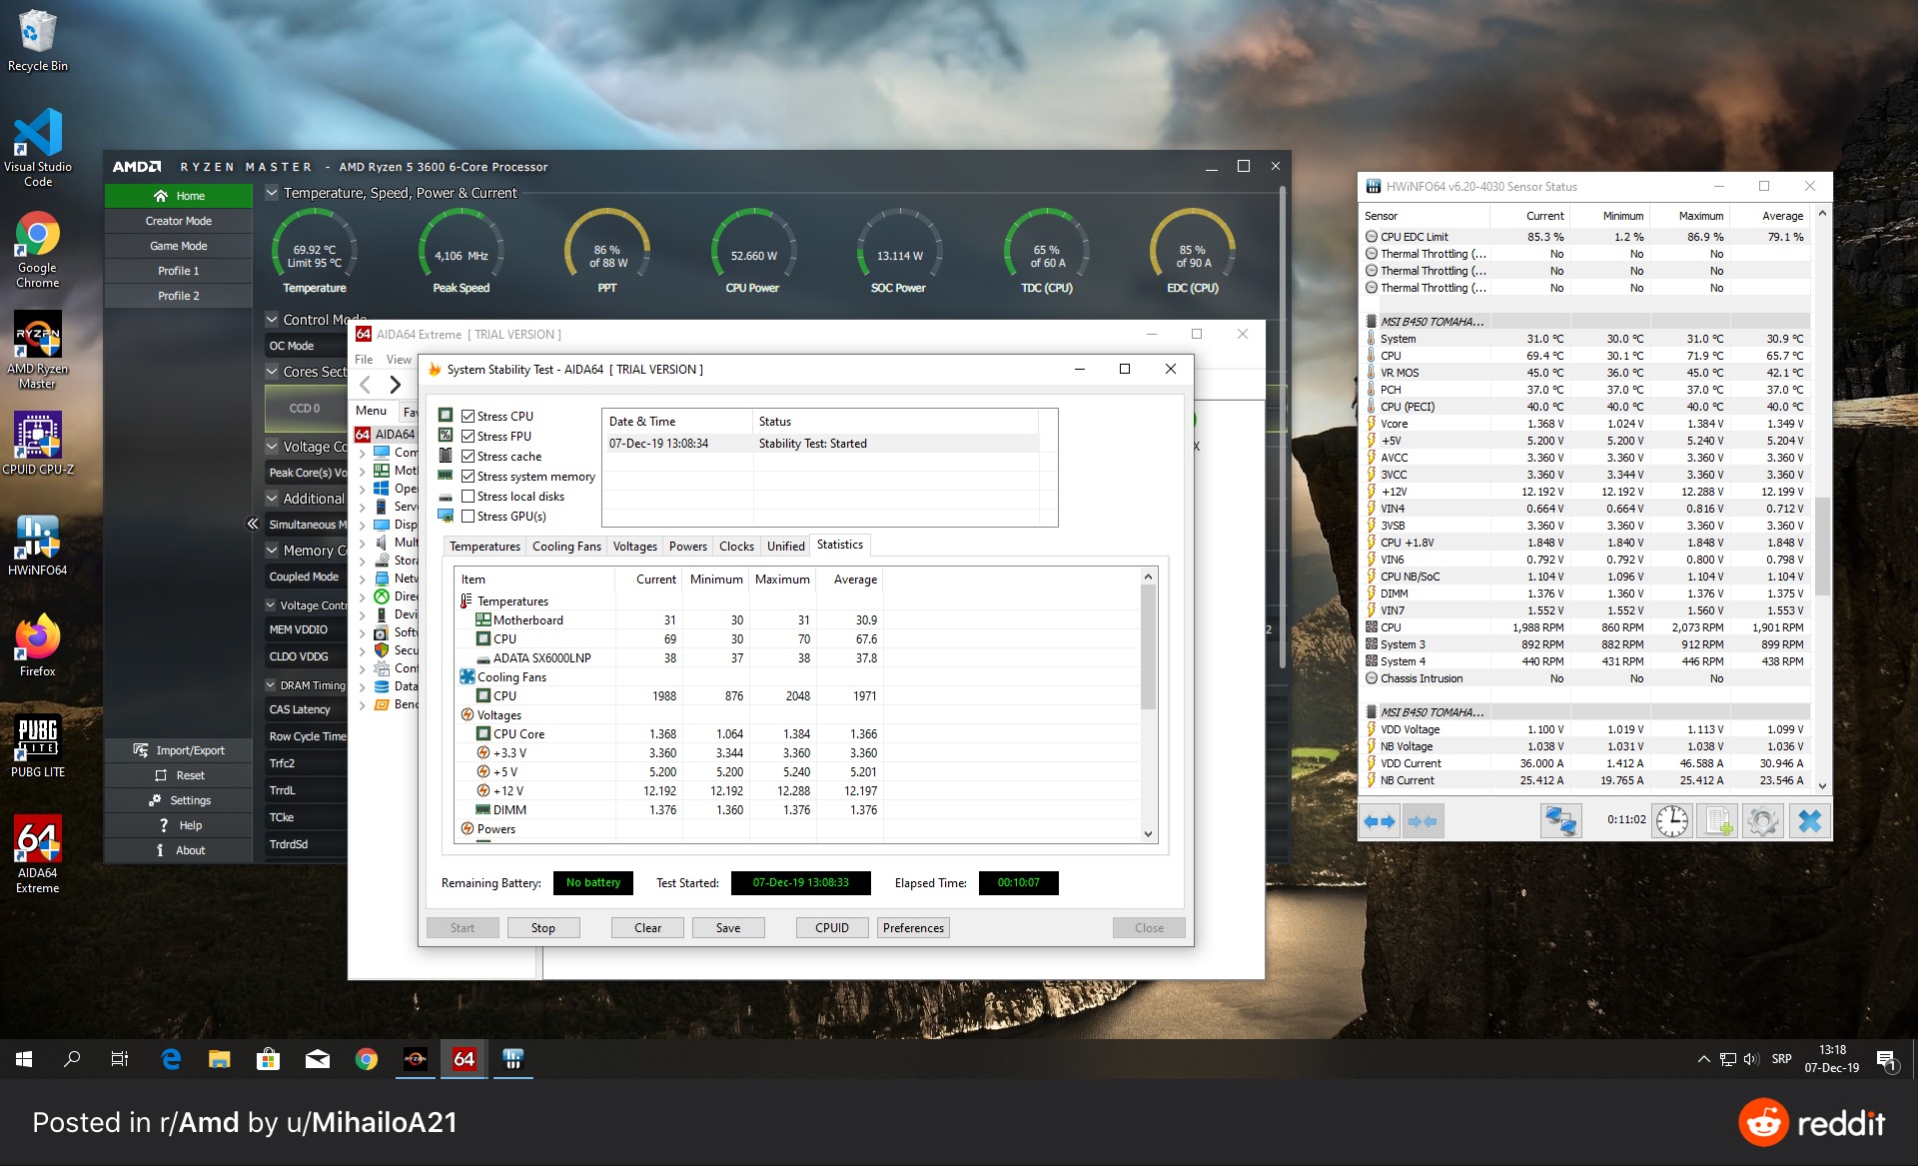
Task: Collapse Cores Section in Ryzen Master
Action: [272, 372]
